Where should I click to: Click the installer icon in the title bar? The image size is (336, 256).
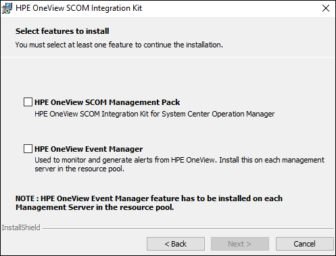click(7, 8)
